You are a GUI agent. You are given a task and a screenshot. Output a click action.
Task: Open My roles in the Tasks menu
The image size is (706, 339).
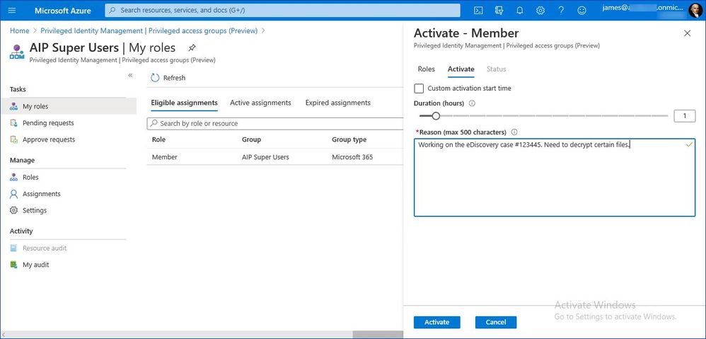click(68, 106)
